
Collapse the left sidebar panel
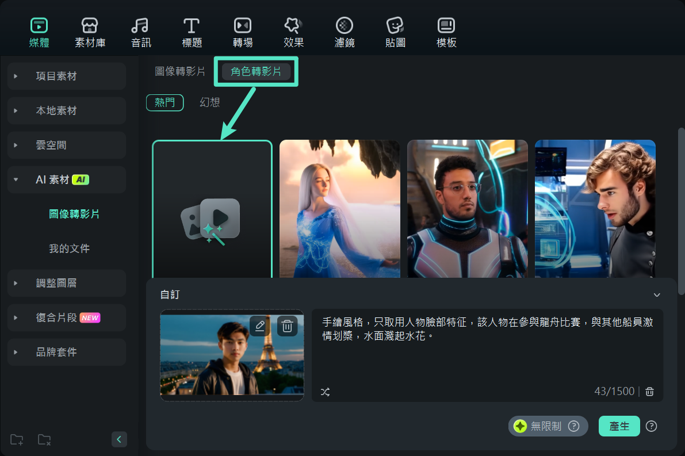tap(119, 439)
